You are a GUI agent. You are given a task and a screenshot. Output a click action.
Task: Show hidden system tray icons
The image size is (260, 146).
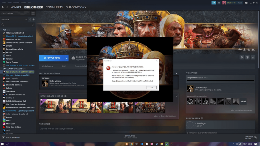click(233, 144)
